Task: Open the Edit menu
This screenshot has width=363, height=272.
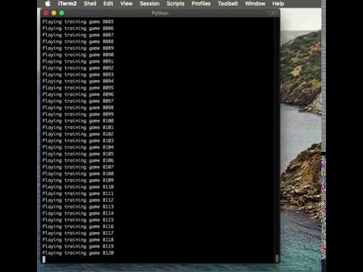Action: pos(108,4)
